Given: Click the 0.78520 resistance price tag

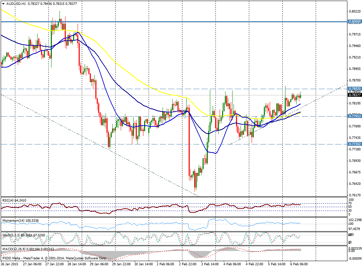Looking at the screenshot, I should coord(354,89).
